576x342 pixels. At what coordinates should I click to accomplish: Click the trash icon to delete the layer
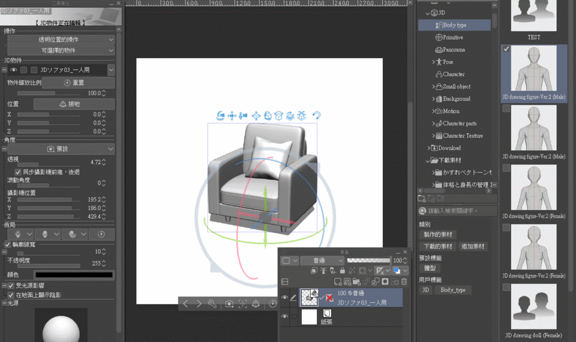[404, 282]
